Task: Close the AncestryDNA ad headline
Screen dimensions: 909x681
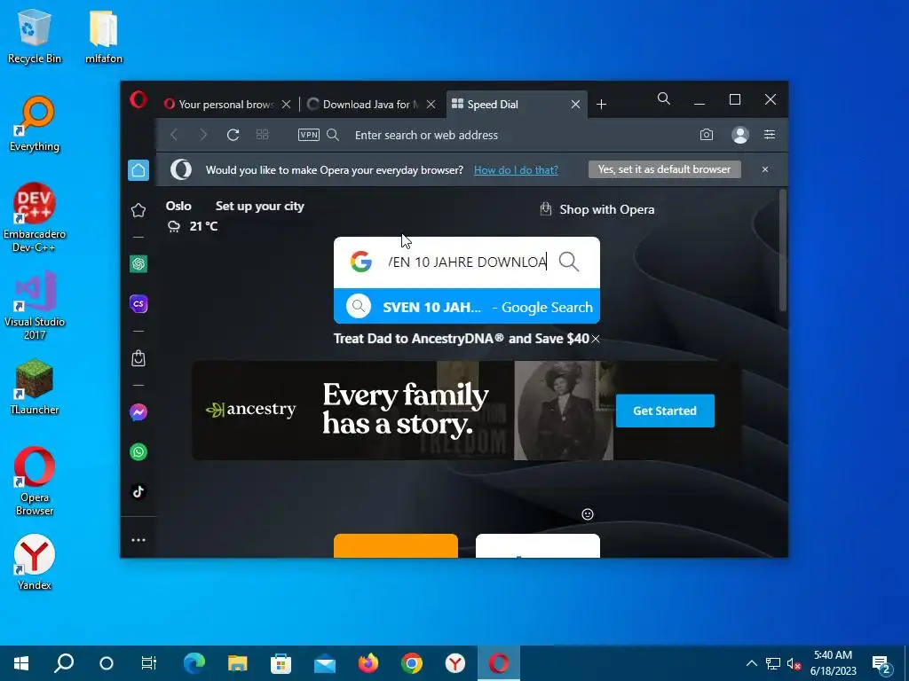Action: click(x=596, y=339)
